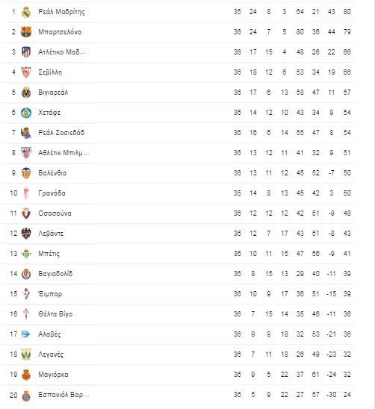
Task: Select the Real Sociedad crest icon
Action: 26,133
